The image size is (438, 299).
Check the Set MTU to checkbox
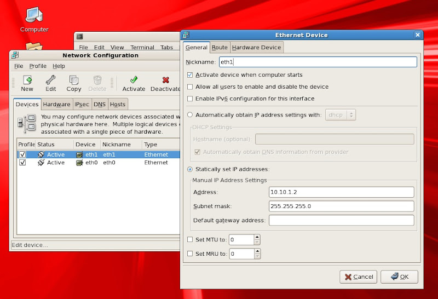click(x=190, y=239)
